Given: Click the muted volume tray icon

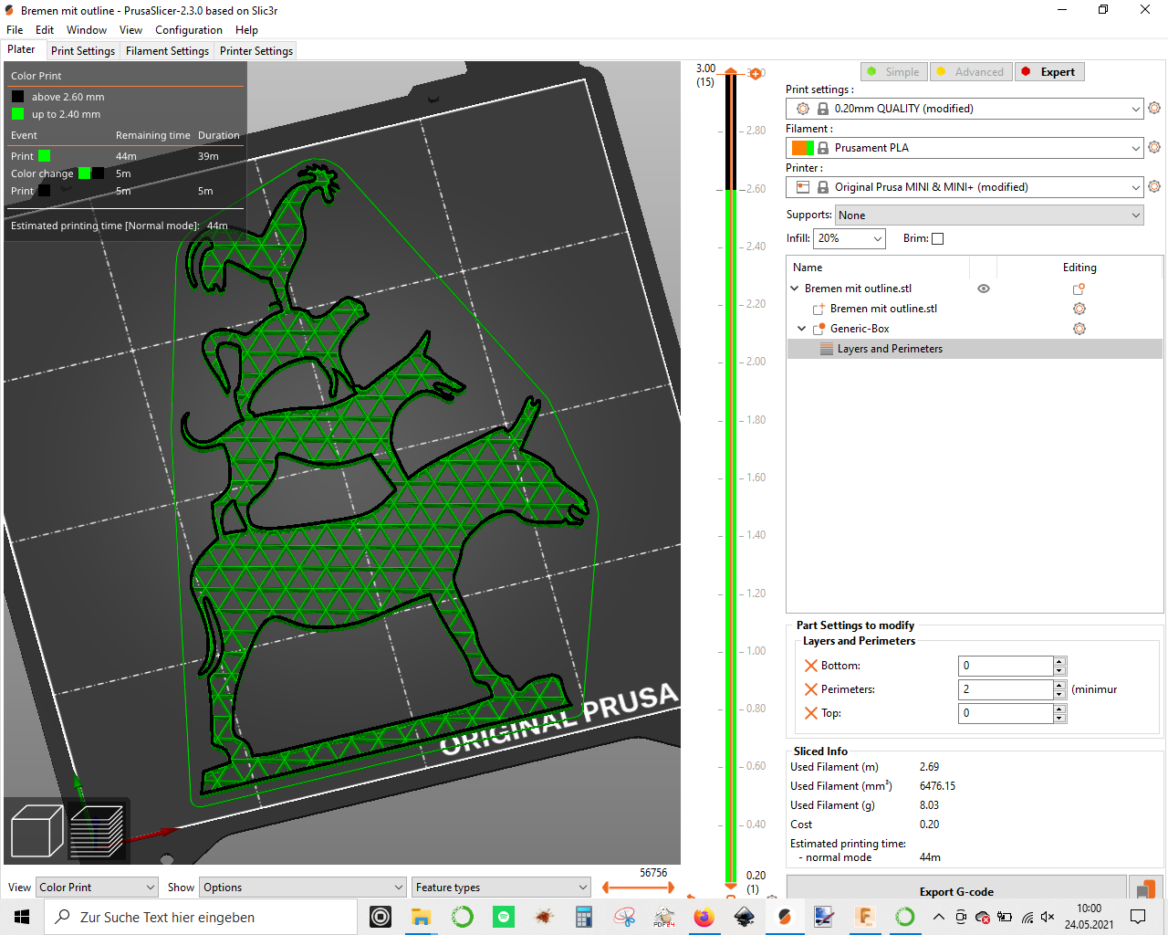Looking at the screenshot, I should point(1048,917).
